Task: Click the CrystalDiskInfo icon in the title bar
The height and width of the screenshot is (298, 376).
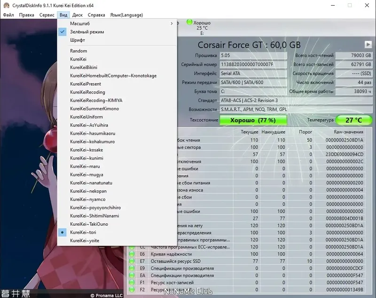Action: [6, 5]
